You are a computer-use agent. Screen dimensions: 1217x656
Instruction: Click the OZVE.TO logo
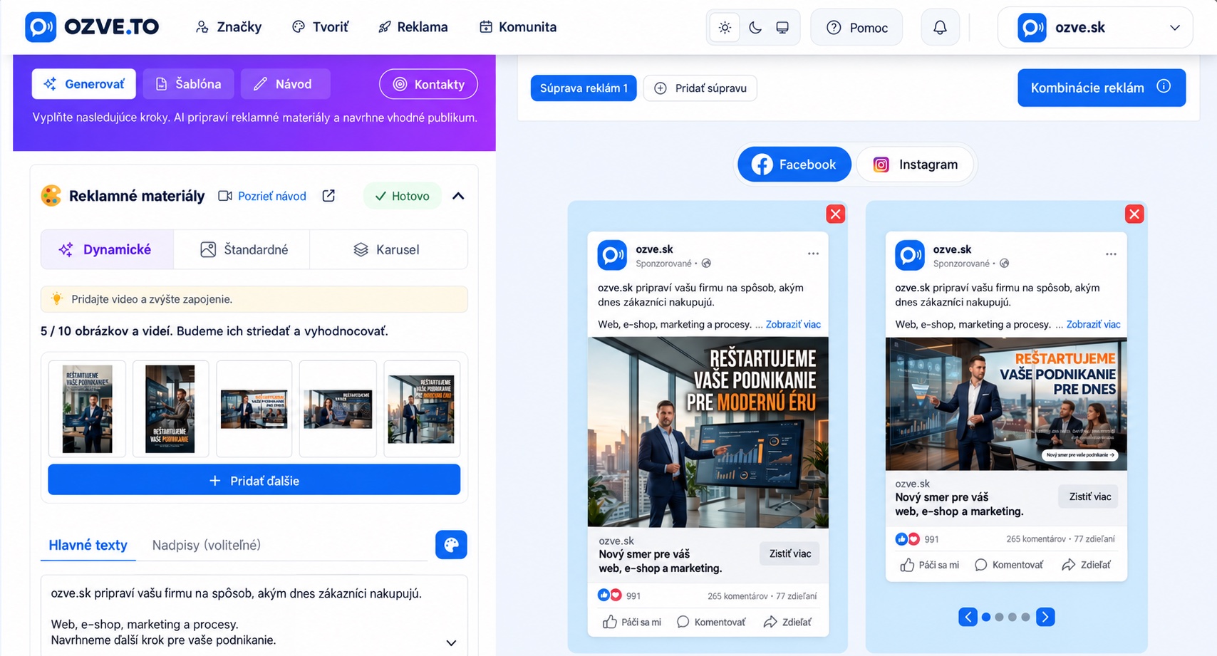click(x=92, y=27)
